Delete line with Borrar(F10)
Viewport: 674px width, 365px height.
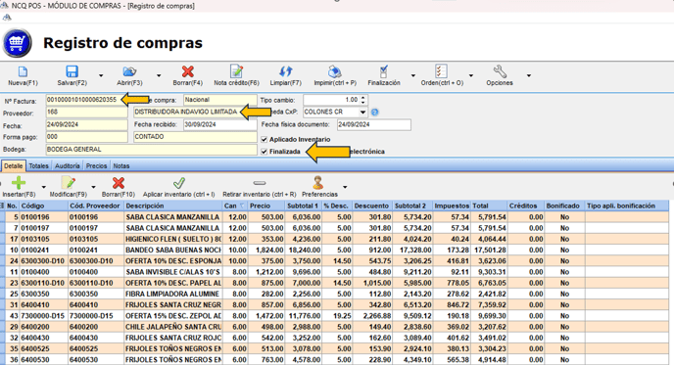(x=119, y=187)
